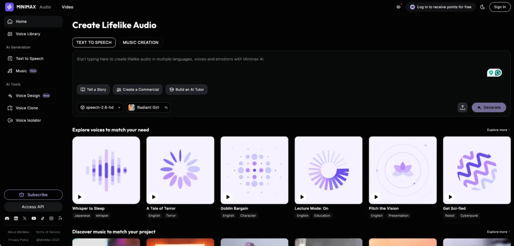Click the Generate button
The image size is (514, 246).
coord(489,107)
